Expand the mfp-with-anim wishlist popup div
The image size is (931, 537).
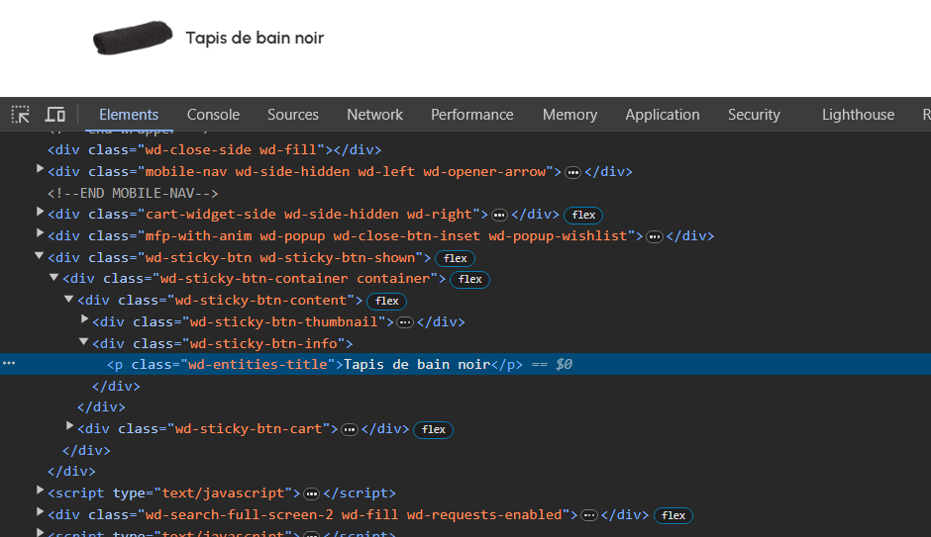tap(40, 233)
